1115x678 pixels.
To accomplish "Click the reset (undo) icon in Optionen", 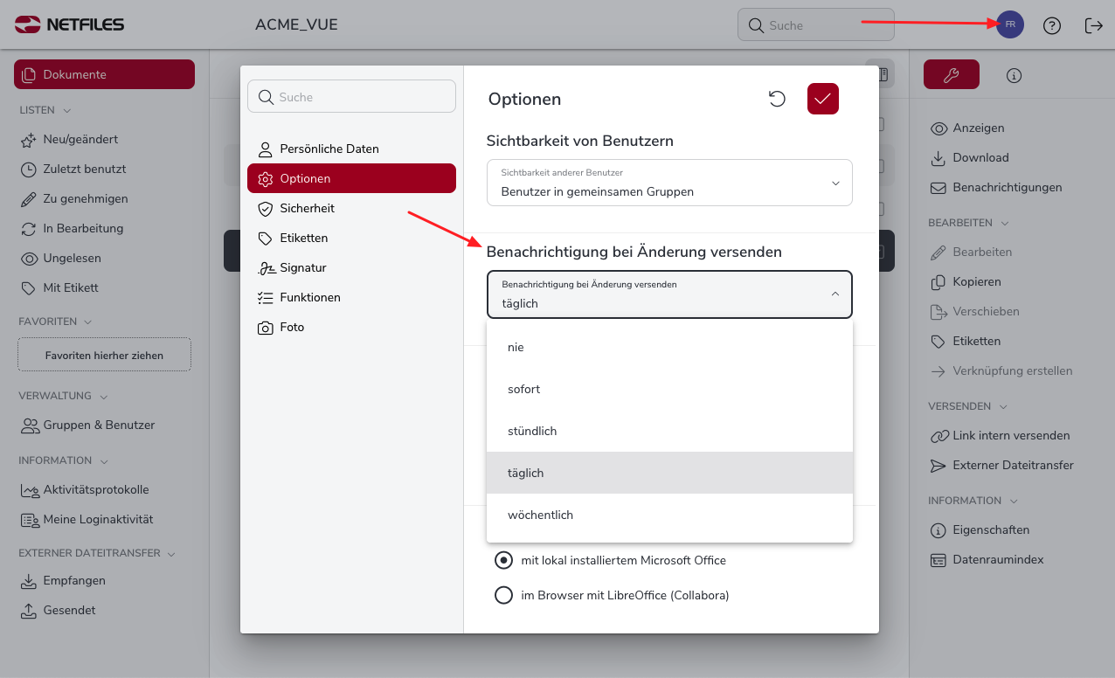I will 777,99.
